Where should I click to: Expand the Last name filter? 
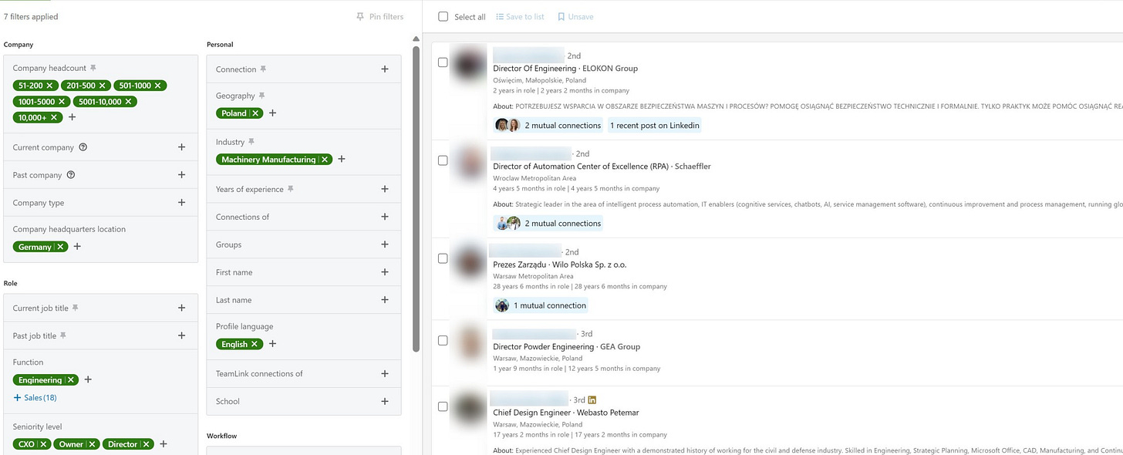[385, 300]
